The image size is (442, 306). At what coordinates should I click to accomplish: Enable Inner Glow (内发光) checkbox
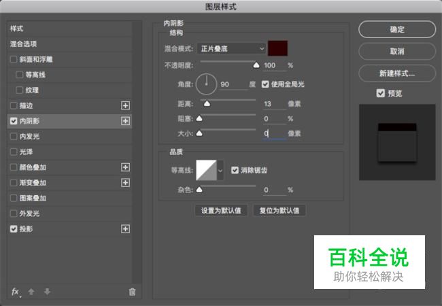point(14,137)
